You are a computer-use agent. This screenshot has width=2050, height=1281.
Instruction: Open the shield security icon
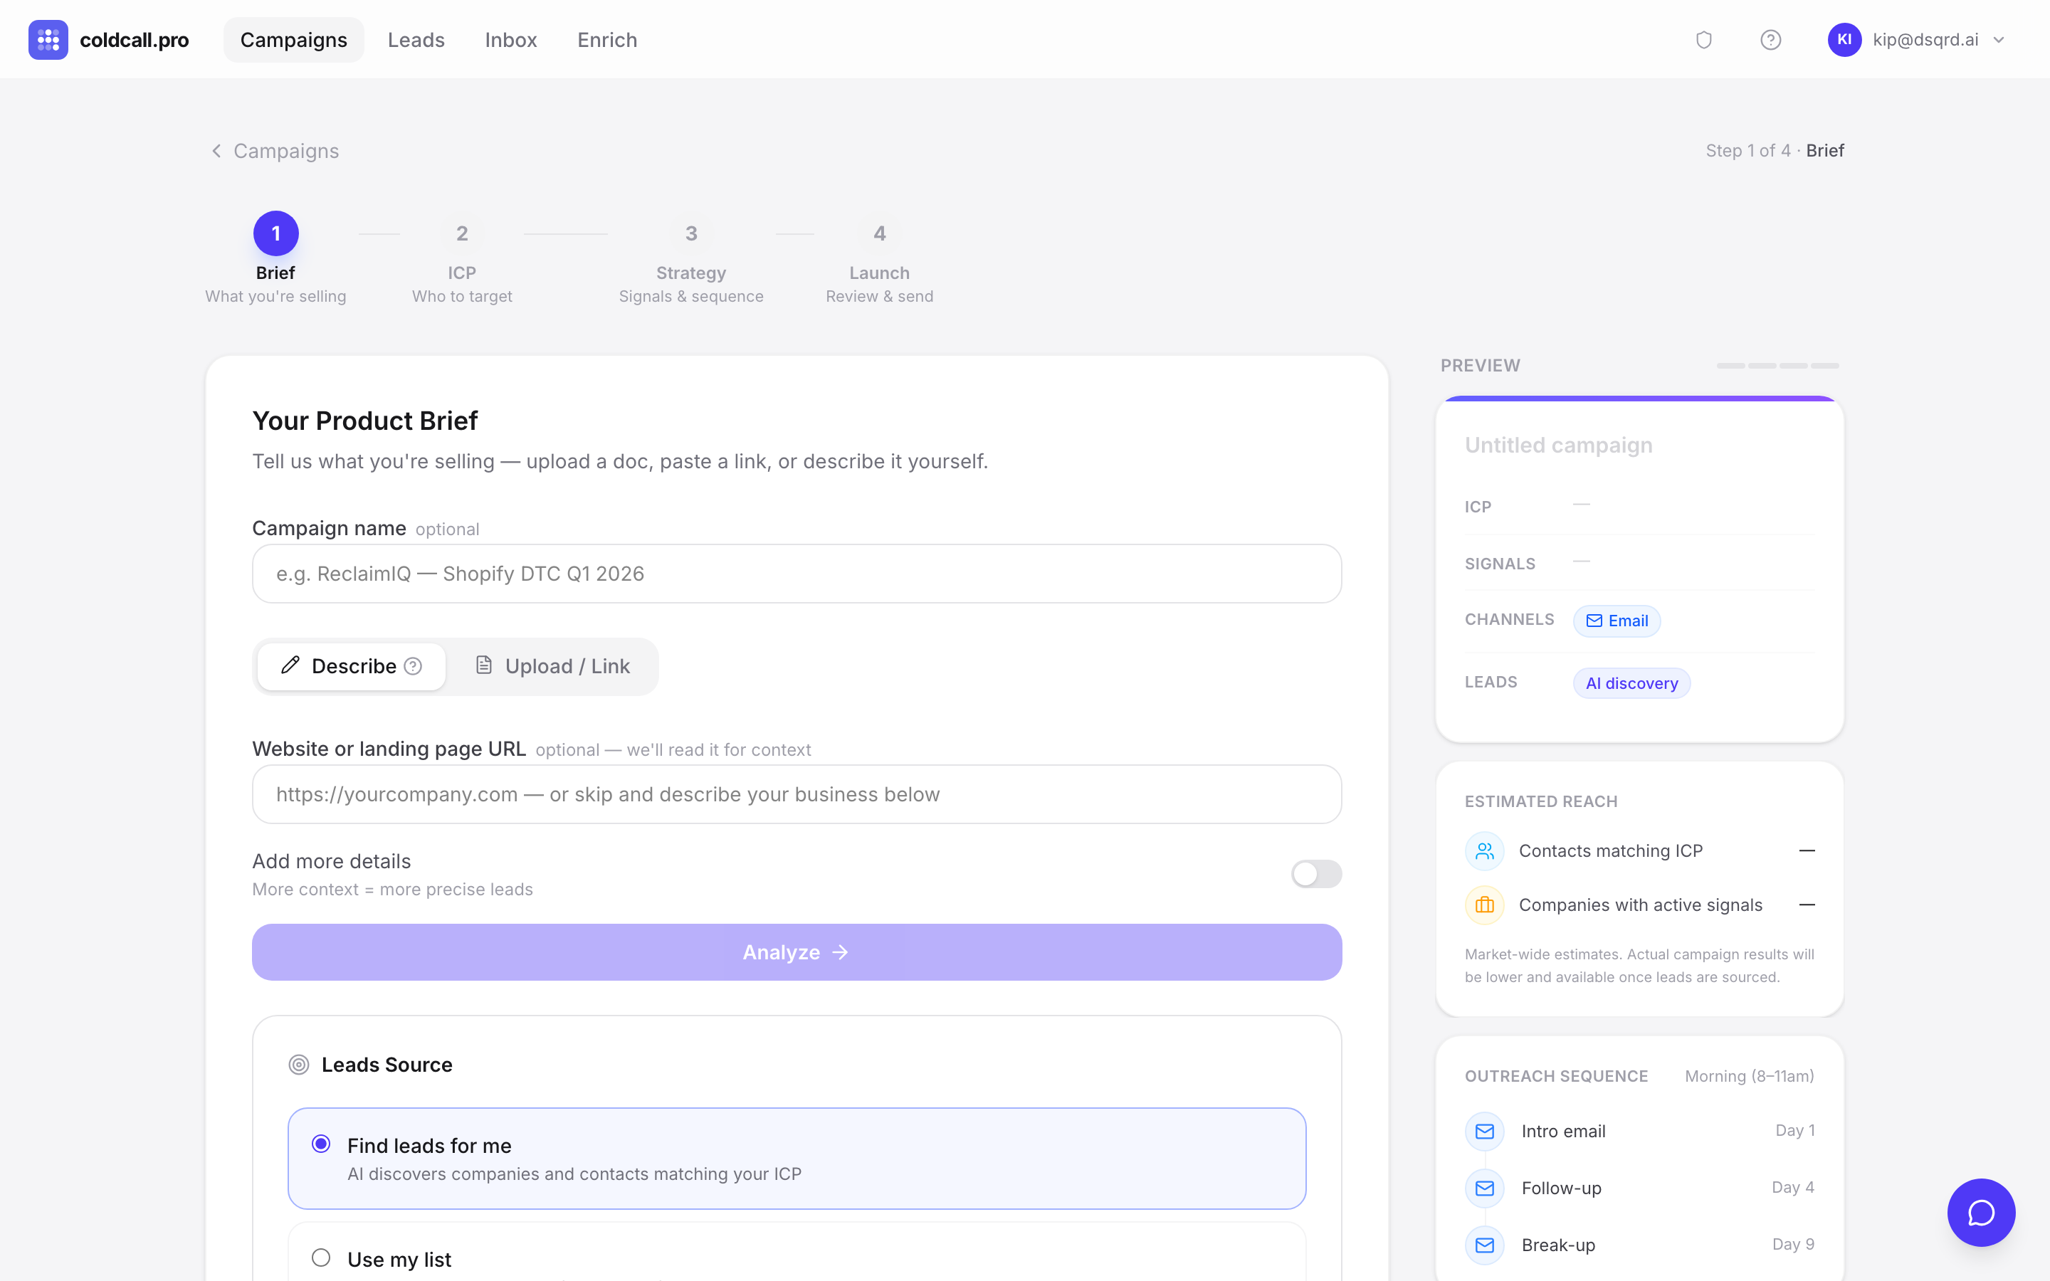(1703, 40)
